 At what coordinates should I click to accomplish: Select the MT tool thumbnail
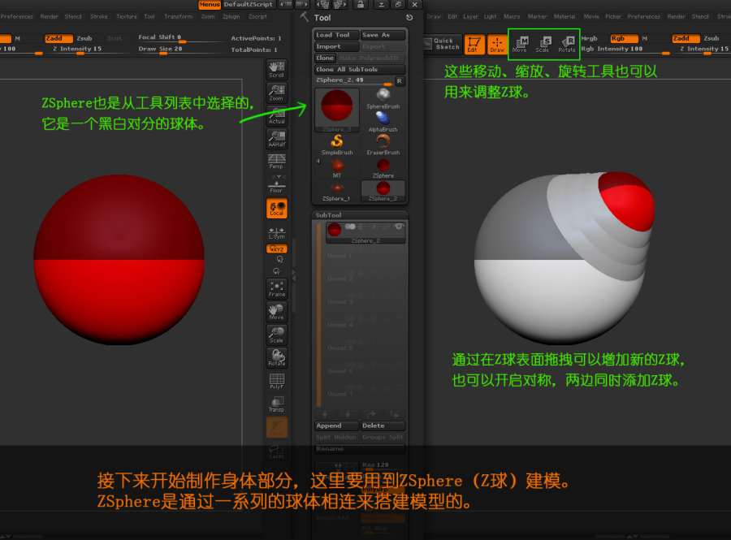(x=336, y=168)
